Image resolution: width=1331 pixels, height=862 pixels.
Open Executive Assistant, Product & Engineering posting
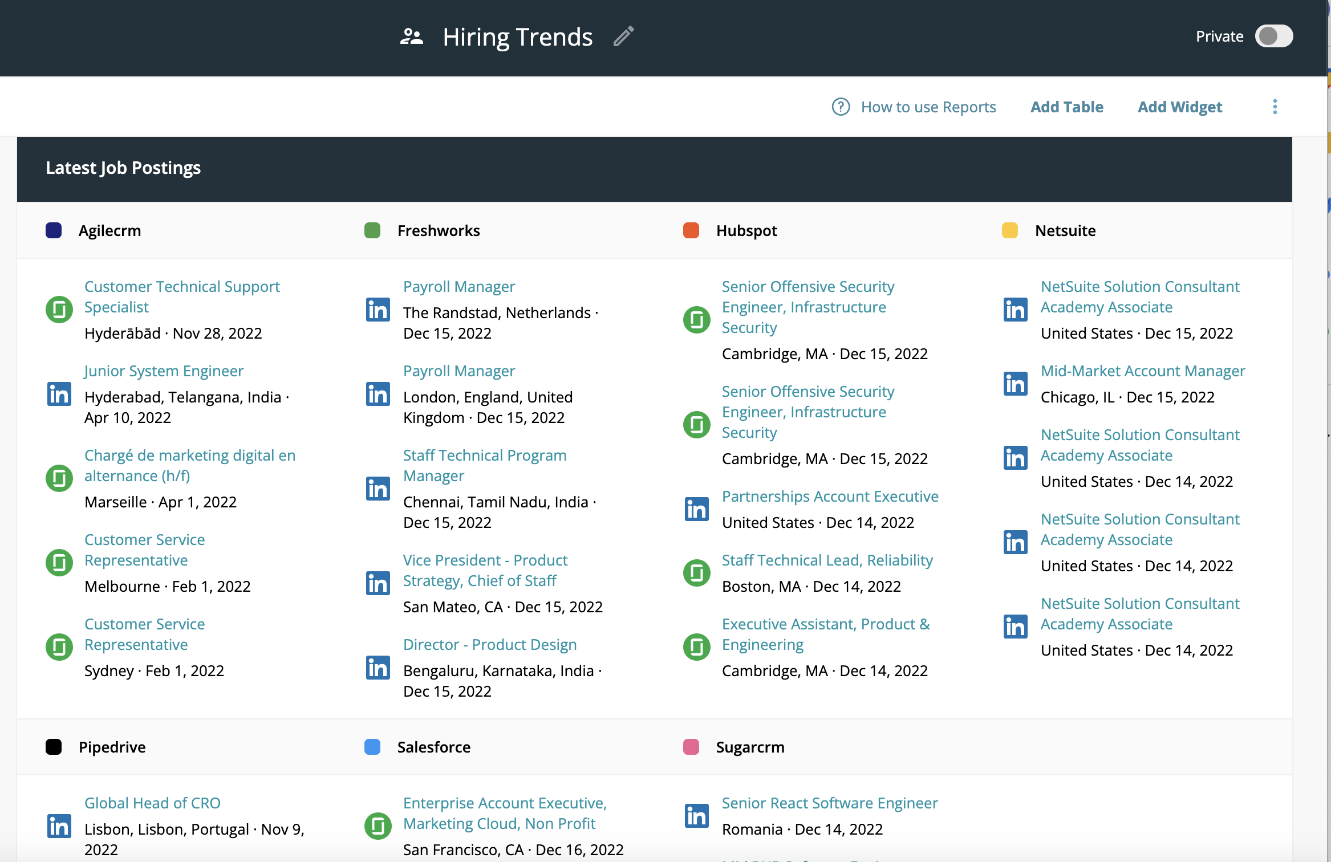tap(826, 634)
